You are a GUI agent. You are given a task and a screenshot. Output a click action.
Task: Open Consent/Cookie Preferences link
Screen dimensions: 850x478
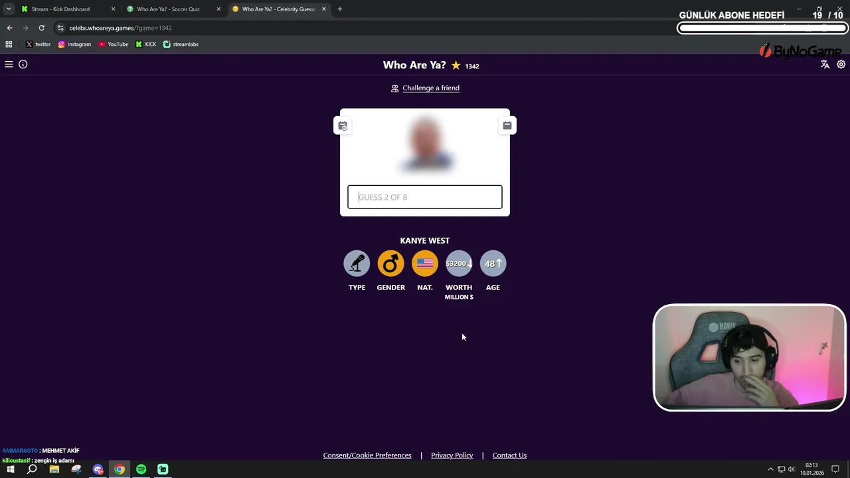click(367, 455)
